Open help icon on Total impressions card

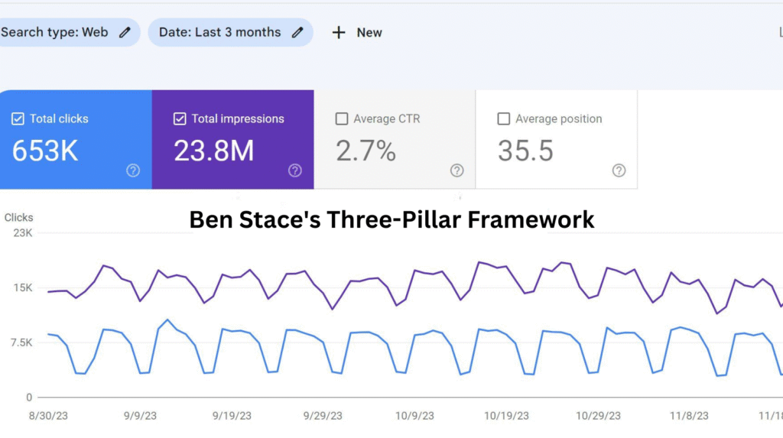[295, 170]
